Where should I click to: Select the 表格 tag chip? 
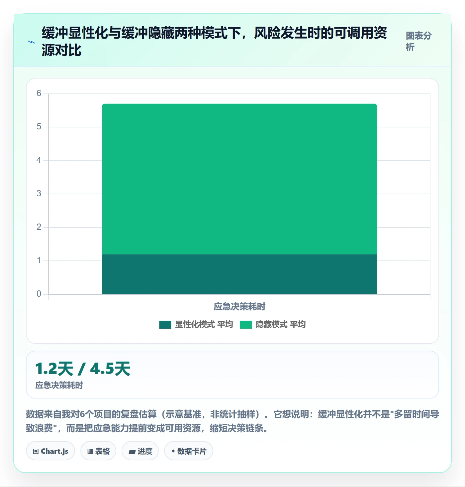tap(98, 451)
